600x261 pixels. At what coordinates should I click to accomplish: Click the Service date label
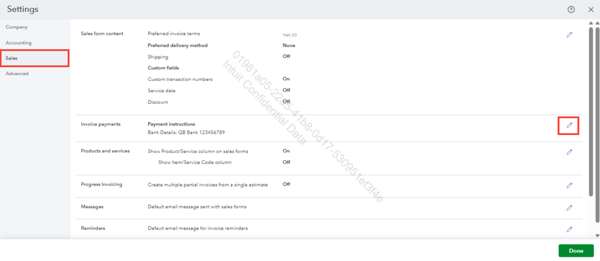[x=162, y=91]
